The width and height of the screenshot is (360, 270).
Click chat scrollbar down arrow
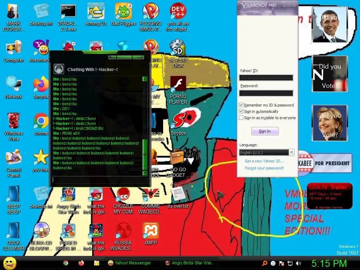click(144, 173)
